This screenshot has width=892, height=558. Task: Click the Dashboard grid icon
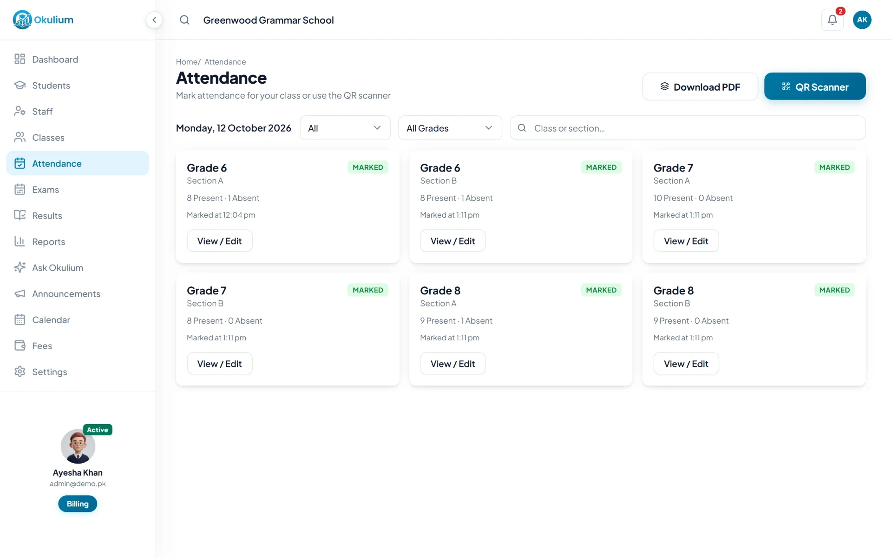point(20,59)
